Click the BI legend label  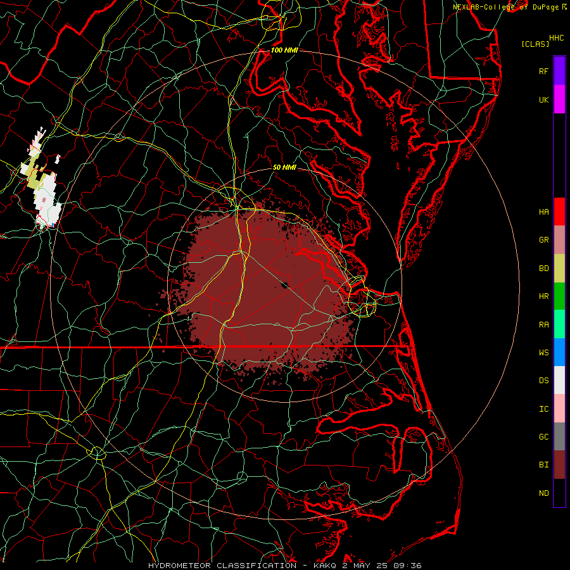click(x=543, y=465)
